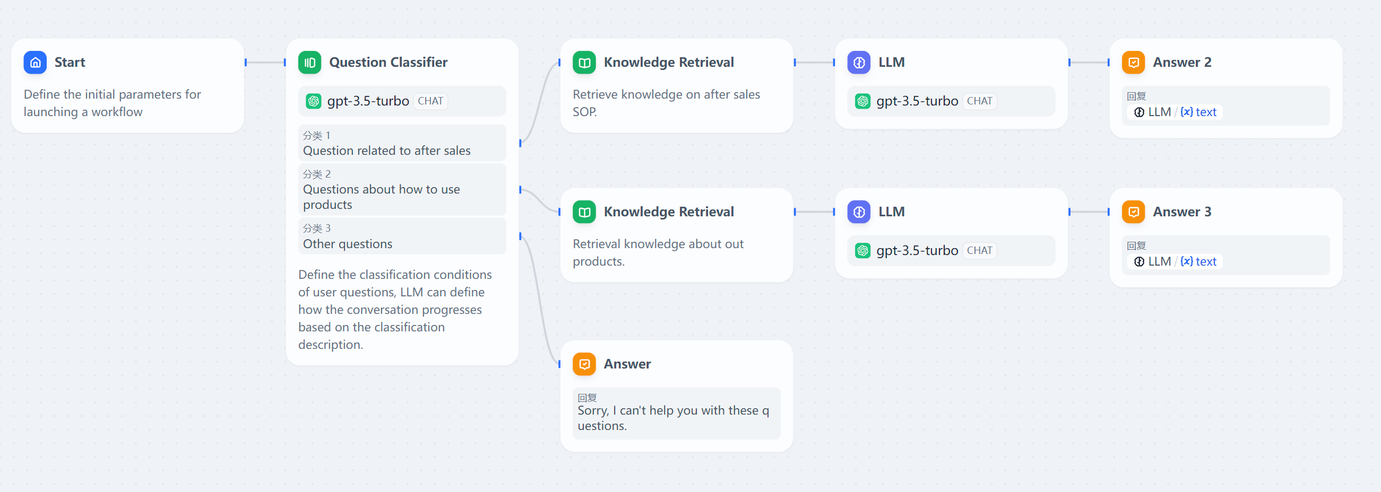The height and width of the screenshot is (492, 1381).
Task: Click the LLM text variable in Answer 3
Action: click(1198, 262)
